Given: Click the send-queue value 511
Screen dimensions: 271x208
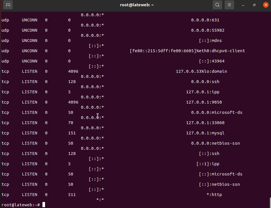Looking at the screenshot, I should point(72,195).
